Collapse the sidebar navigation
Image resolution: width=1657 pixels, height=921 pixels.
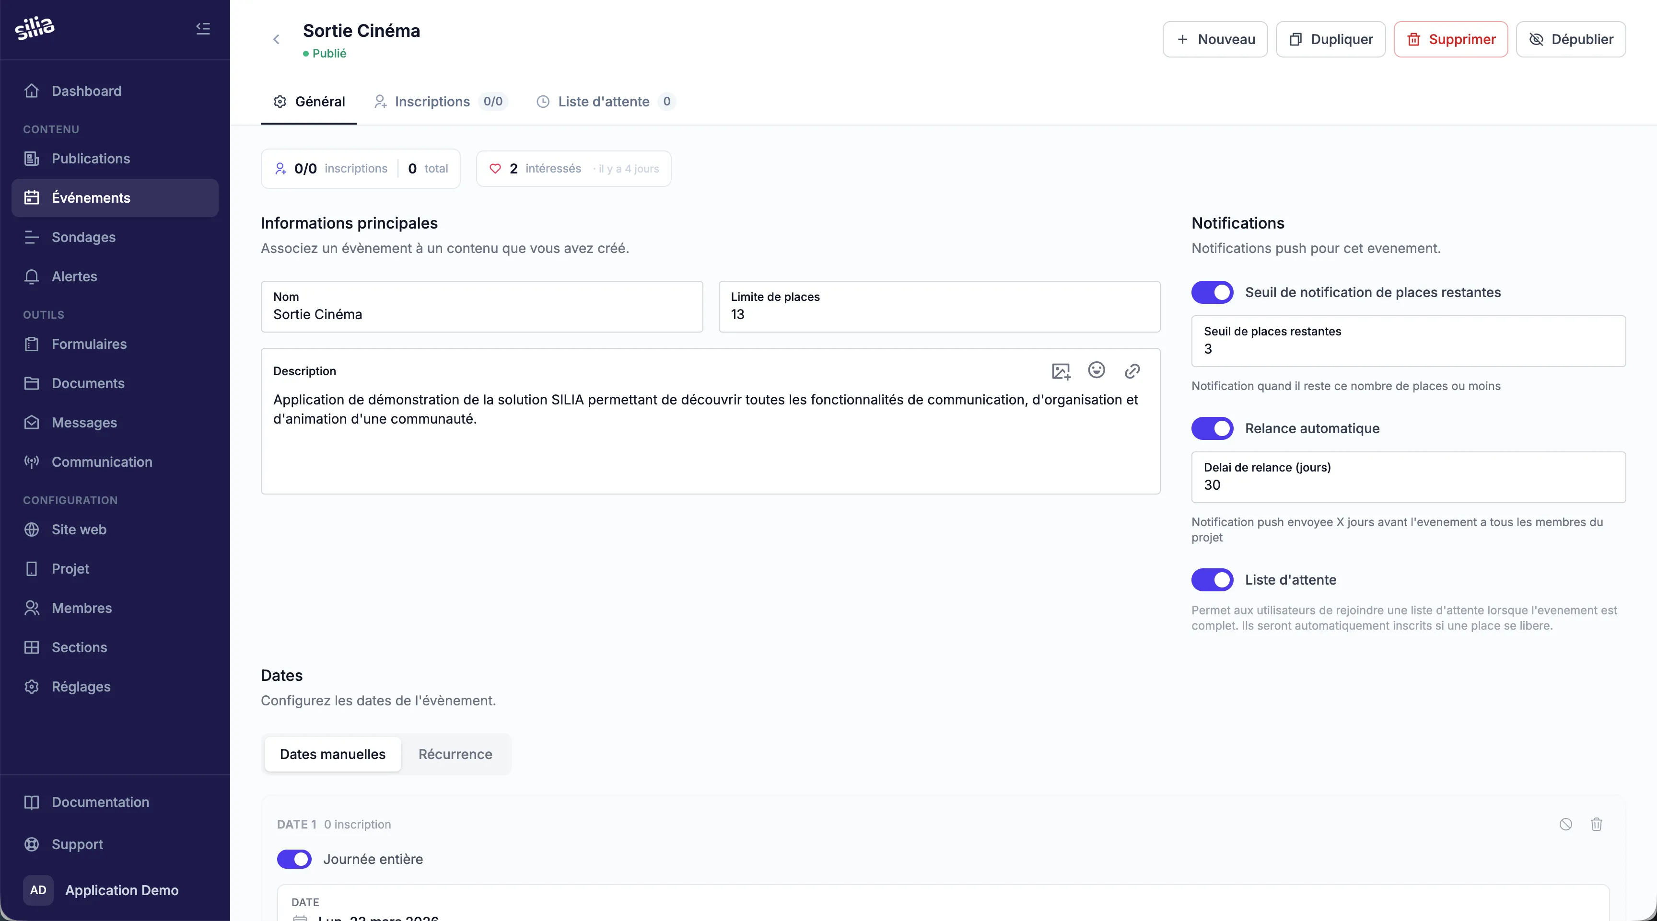pyautogui.click(x=203, y=28)
